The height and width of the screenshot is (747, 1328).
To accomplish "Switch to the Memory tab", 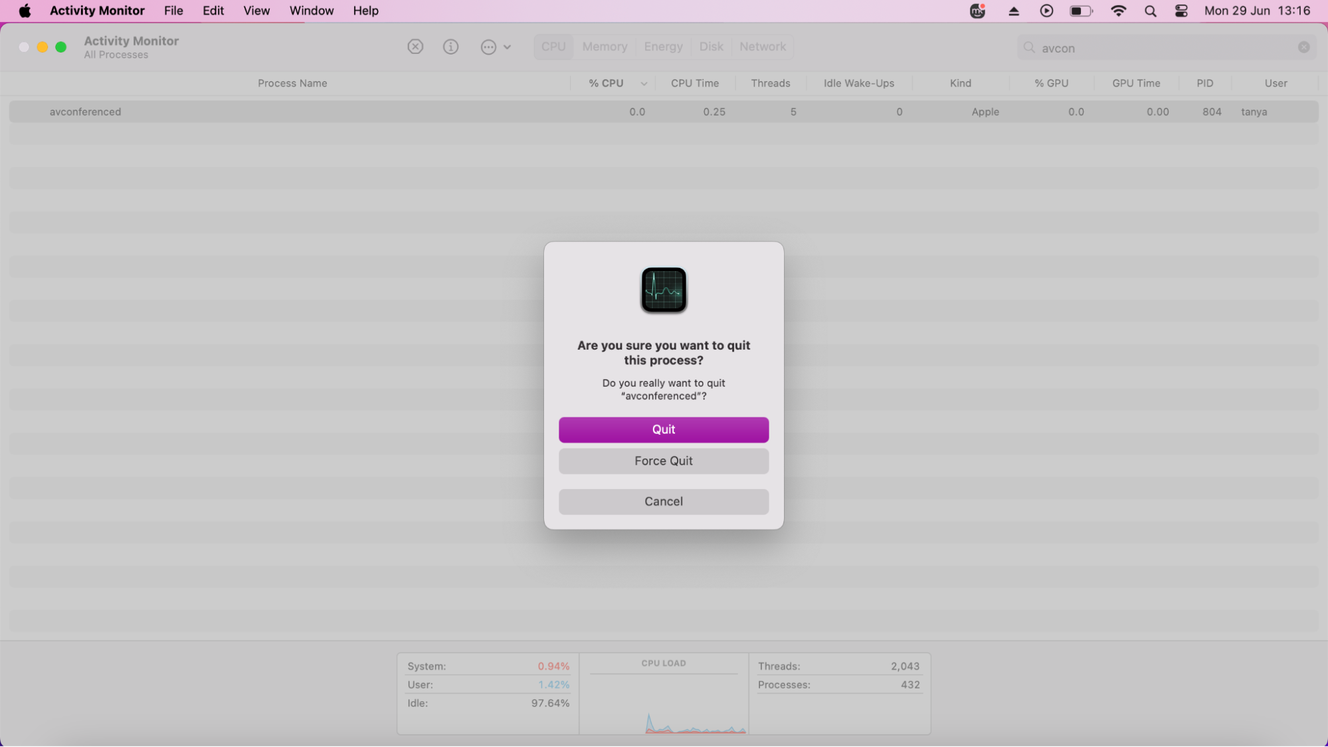I will click(x=605, y=47).
